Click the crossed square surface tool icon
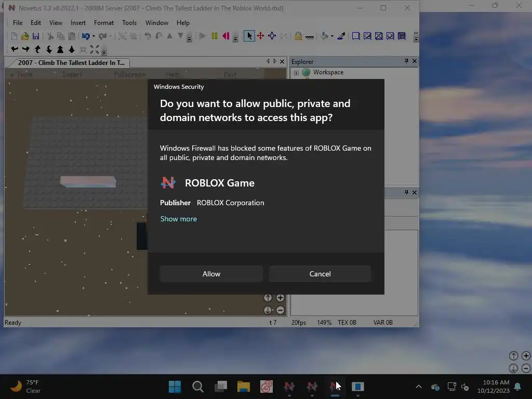Viewport: 532px width, 399px height. pyautogui.click(x=379, y=36)
